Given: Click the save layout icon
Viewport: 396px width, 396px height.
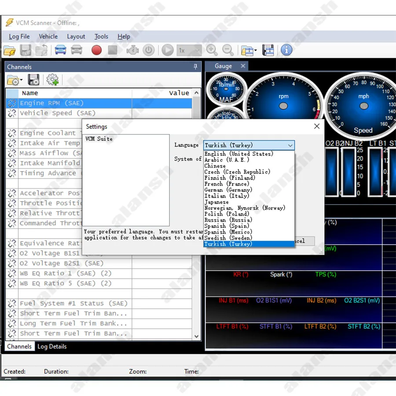Looking at the screenshot, I should [268, 50].
